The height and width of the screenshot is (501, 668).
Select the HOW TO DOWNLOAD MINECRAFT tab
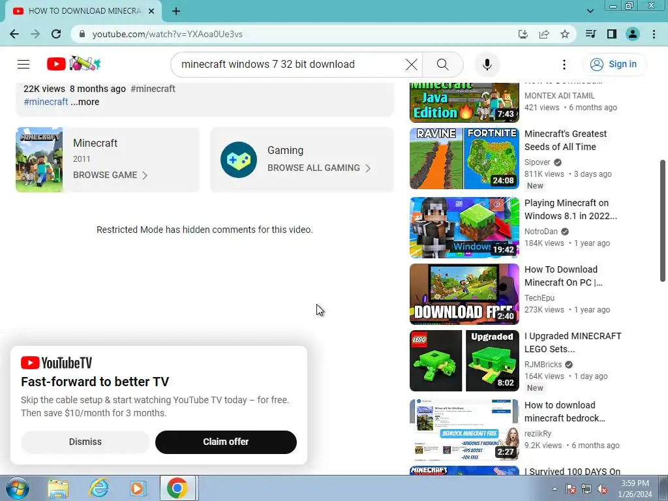pyautogui.click(x=83, y=11)
